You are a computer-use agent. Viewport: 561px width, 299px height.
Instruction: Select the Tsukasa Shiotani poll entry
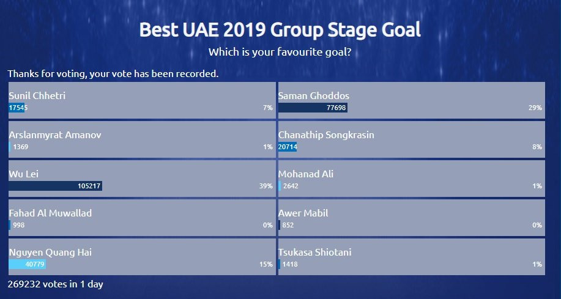[x=411, y=257]
